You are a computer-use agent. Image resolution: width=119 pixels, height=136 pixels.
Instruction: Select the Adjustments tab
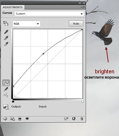tap(13, 7)
